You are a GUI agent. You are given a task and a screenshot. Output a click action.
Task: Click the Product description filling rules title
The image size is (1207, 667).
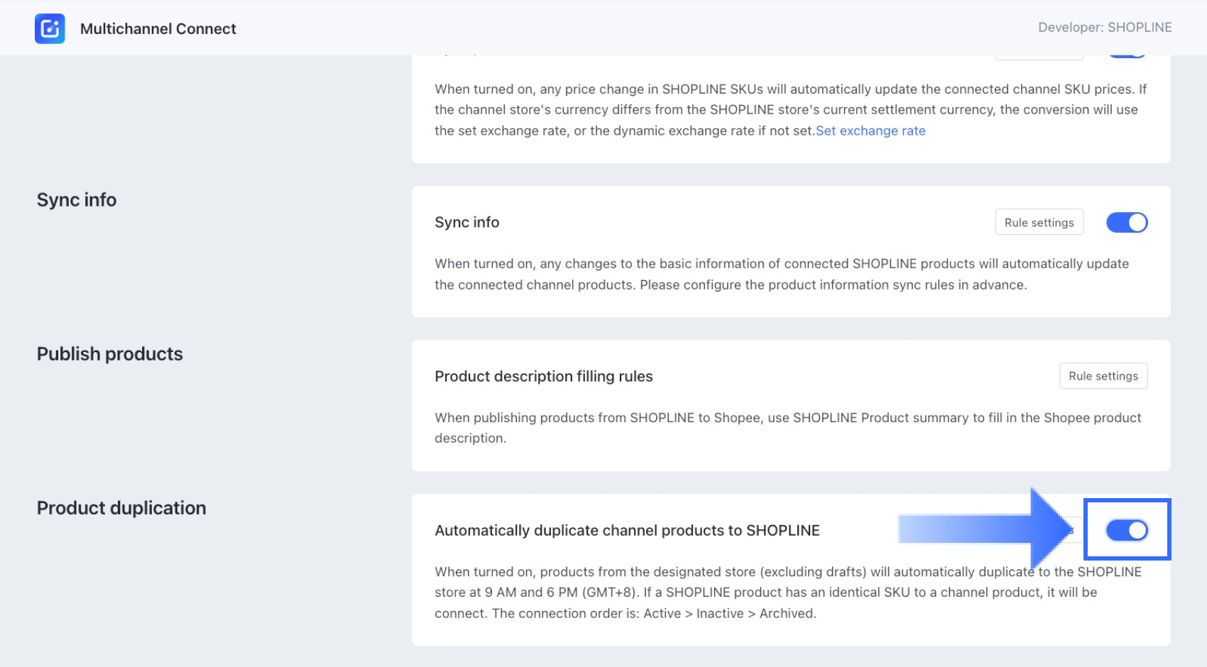coord(544,377)
